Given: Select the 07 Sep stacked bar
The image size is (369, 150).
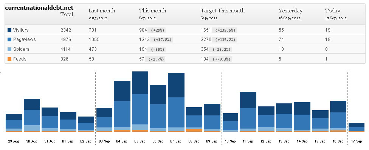Looking at the screenshot, I should click(x=176, y=103).
